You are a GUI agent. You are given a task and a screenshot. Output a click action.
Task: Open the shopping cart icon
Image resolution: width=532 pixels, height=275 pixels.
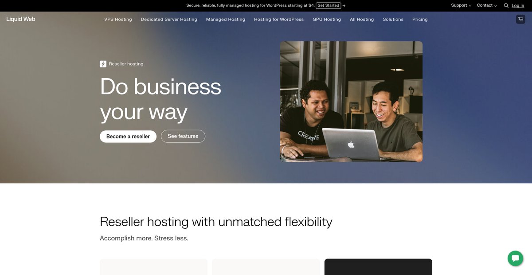520,19
